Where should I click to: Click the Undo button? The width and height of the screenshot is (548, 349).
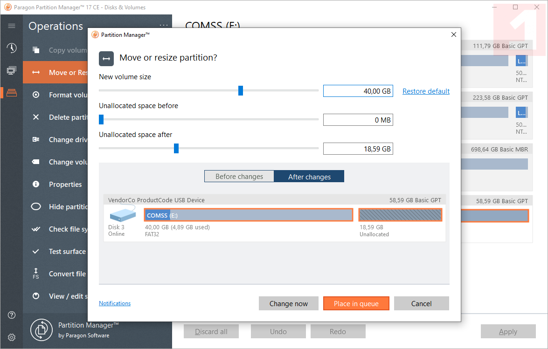[278, 332]
